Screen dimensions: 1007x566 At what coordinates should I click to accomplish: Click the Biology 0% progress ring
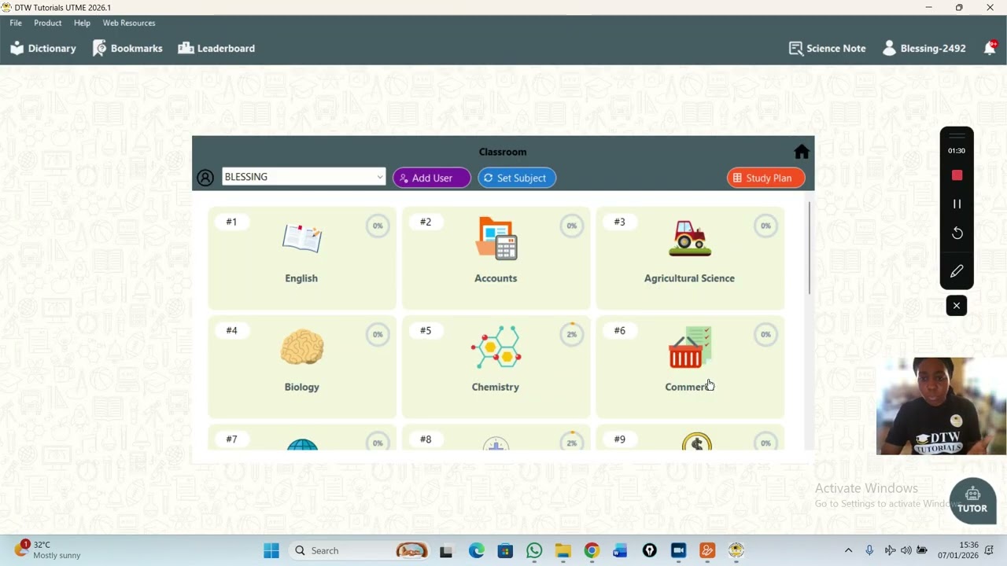pos(378,334)
